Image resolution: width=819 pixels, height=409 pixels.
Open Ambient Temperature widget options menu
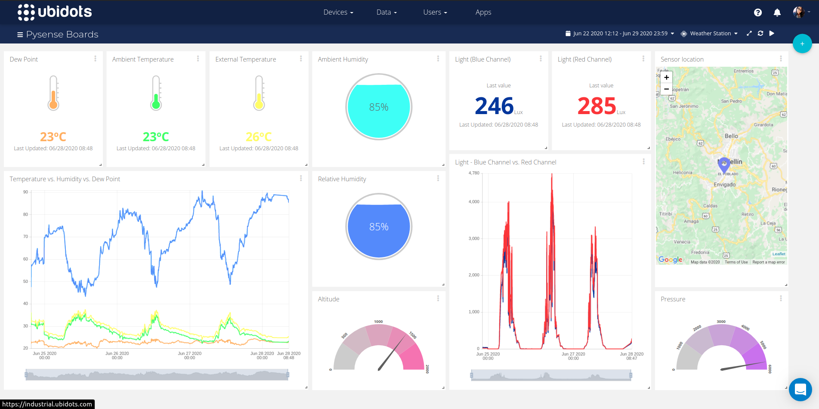(x=198, y=59)
